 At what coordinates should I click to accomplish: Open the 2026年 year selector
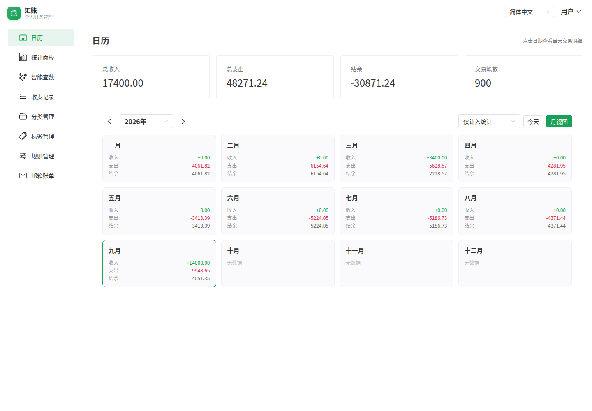tap(146, 121)
